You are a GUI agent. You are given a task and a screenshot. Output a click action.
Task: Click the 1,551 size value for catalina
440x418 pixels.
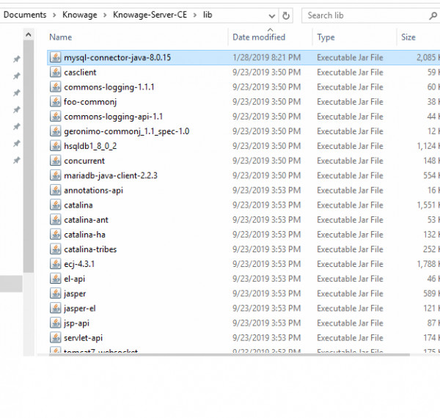point(426,205)
